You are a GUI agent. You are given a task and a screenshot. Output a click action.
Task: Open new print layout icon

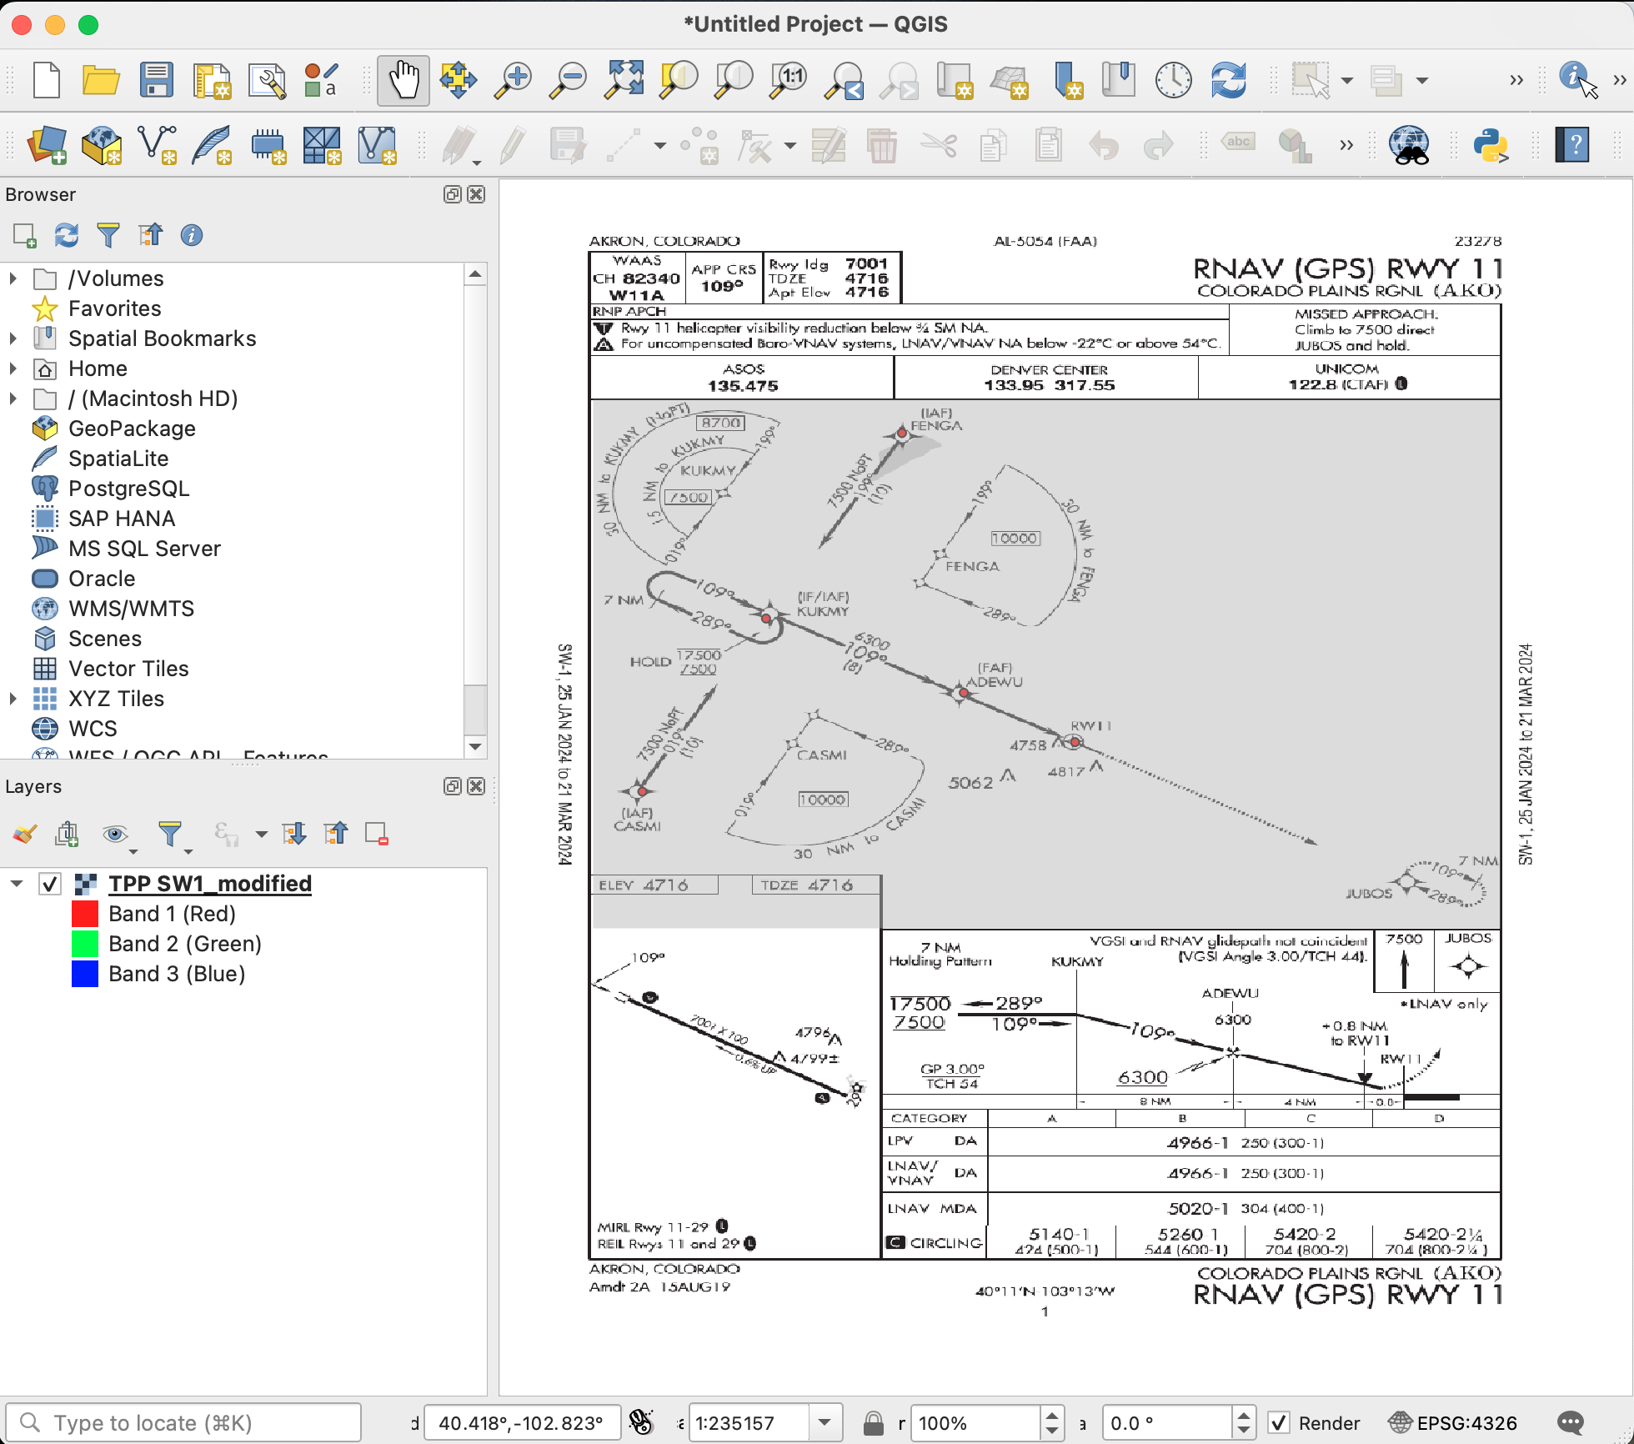tap(212, 80)
